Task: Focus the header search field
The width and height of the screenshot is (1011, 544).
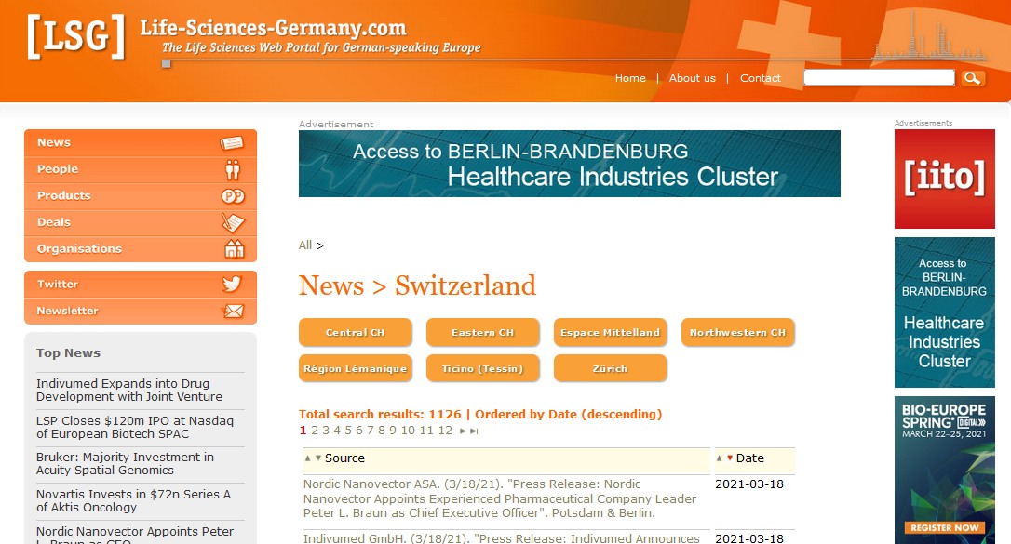Action: tap(879, 77)
